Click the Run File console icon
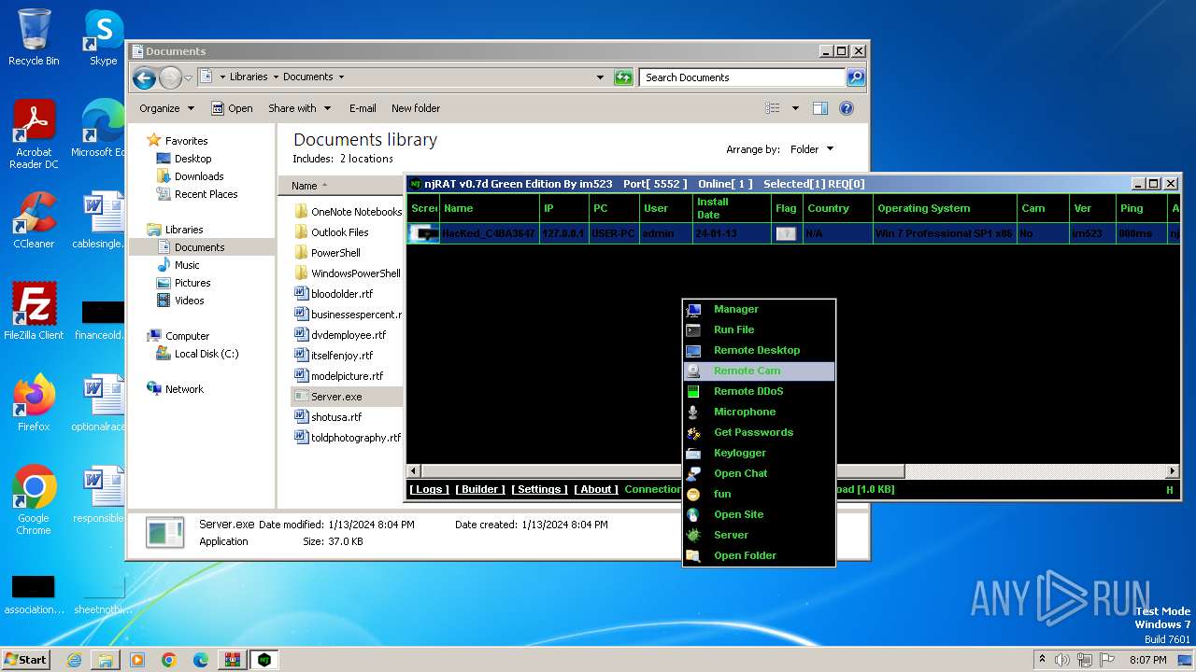 click(x=693, y=329)
